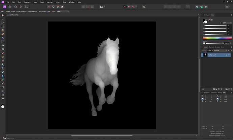Toggle lock on the Background layer

pos(226,55)
